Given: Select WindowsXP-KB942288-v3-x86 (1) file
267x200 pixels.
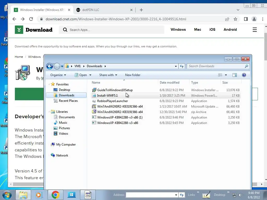Looking at the screenshot, I should point(166,117).
